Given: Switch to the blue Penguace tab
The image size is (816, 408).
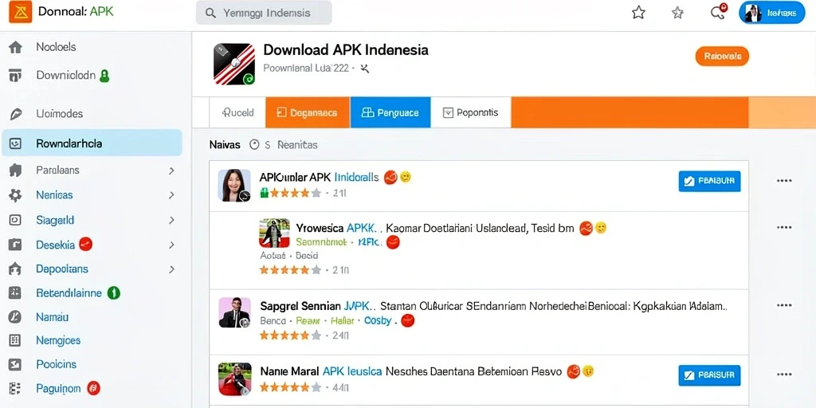Looking at the screenshot, I should (x=390, y=112).
